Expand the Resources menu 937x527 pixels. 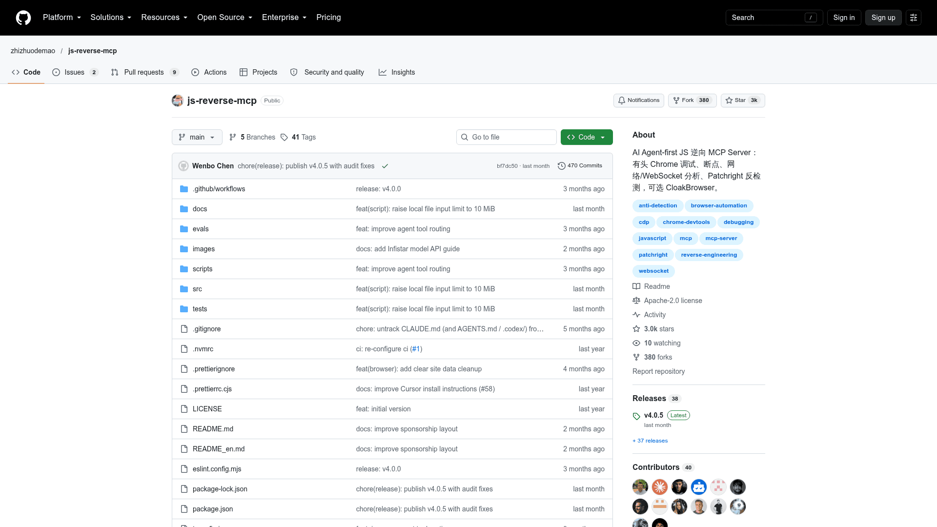pos(164,18)
